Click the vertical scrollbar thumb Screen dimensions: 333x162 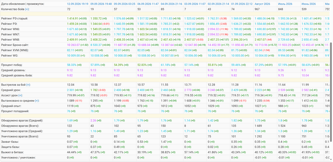pyautogui.click(x=331, y=92)
